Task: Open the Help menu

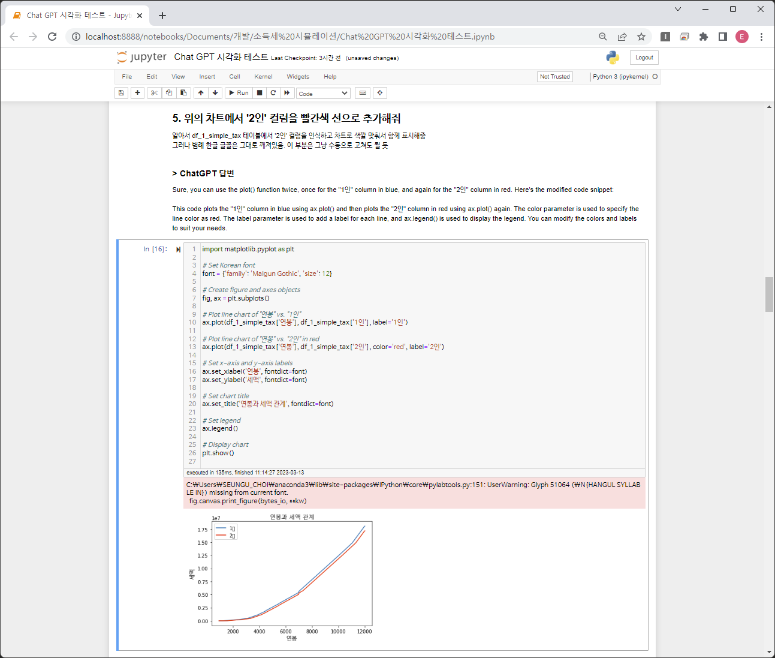Action: (x=330, y=77)
